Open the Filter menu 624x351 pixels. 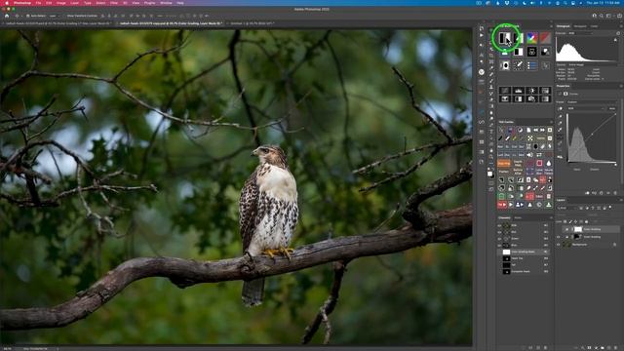pos(114,3)
